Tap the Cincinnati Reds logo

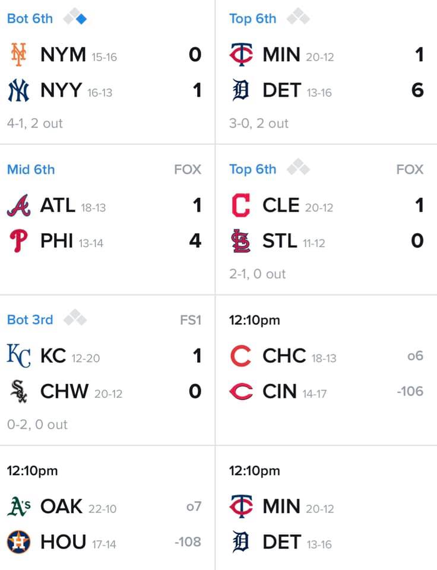click(240, 391)
